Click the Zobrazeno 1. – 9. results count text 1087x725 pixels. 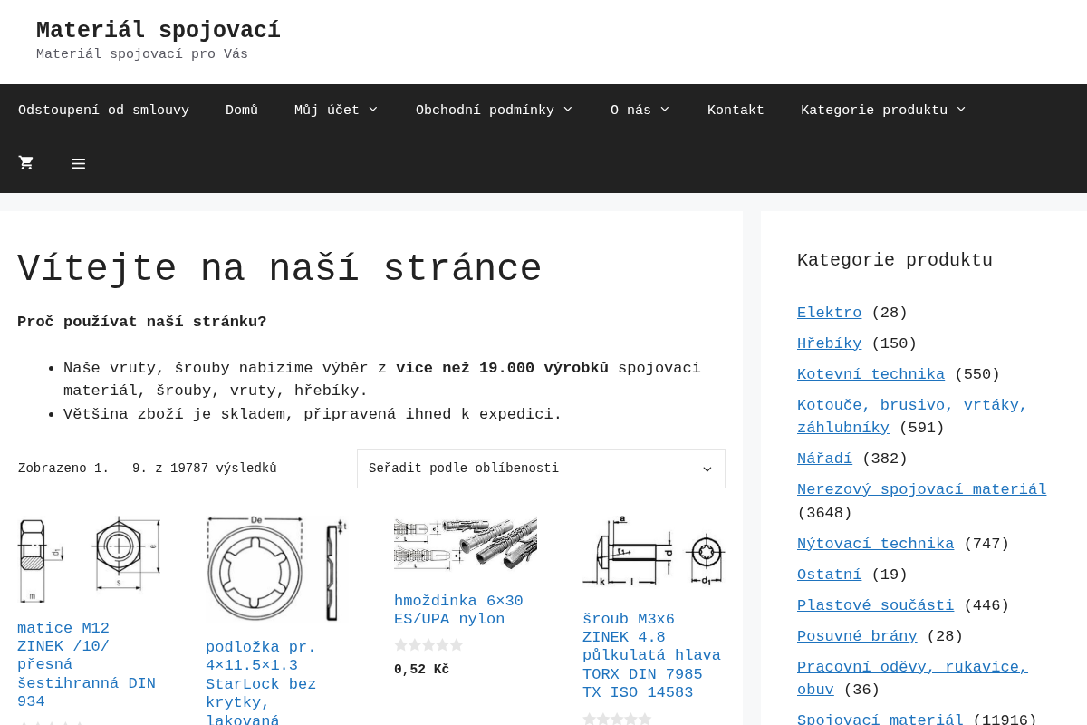(148, 469)
